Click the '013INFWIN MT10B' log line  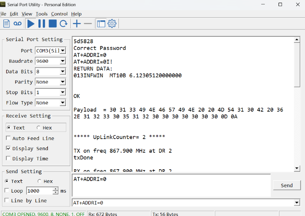coord(127,76)
